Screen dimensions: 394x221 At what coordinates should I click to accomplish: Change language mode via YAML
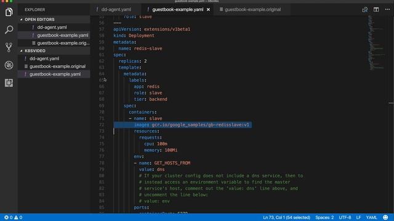(371, 217)
